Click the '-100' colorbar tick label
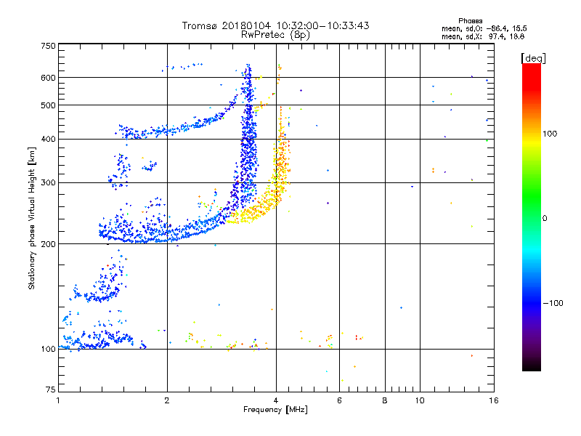This screenshot has width=581, height=436. [553, 303]
